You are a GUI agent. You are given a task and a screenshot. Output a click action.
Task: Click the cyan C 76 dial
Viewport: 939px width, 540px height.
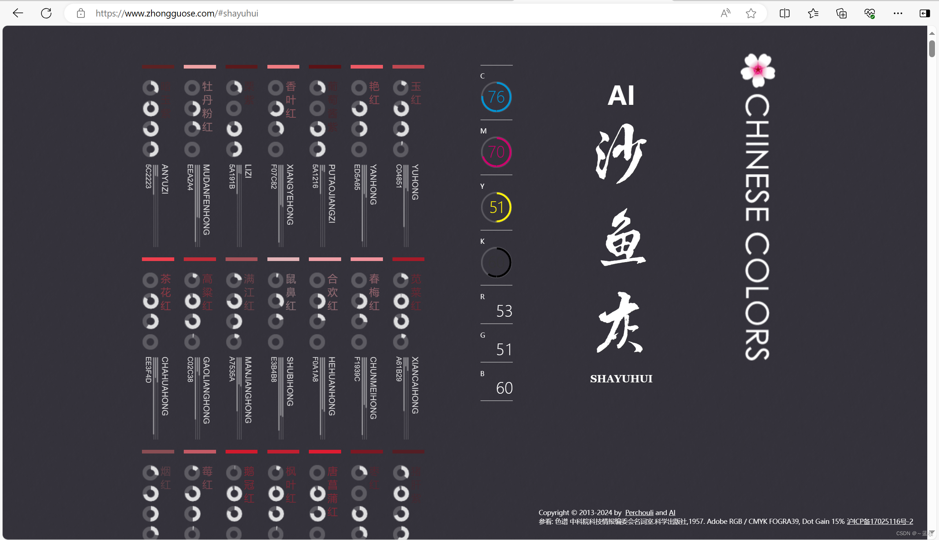(x=496, y=97)
